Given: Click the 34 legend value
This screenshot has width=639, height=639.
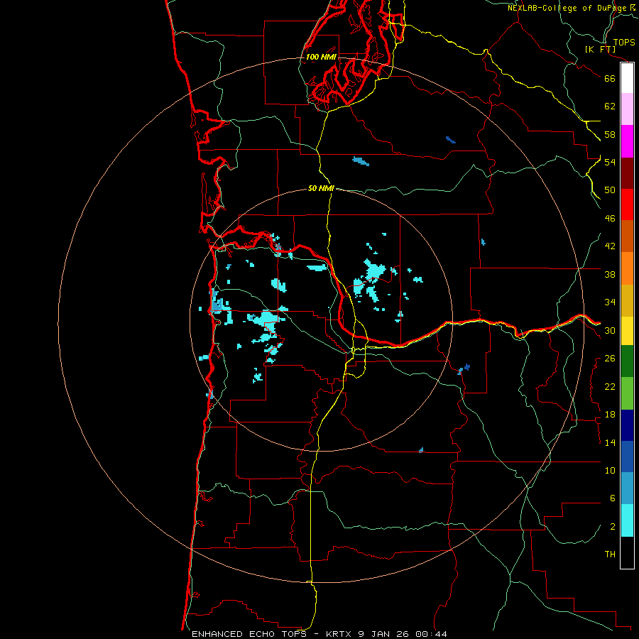Looking at the screenshot, I should pos(610,302).
